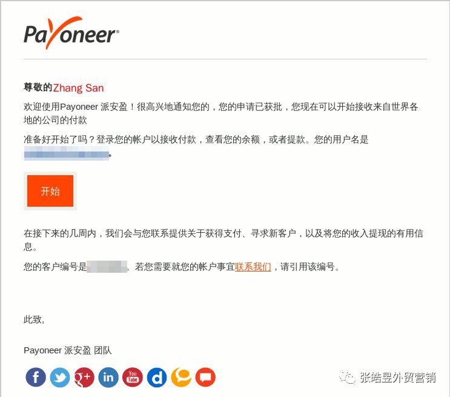Click the orange 开始 button

50,191
